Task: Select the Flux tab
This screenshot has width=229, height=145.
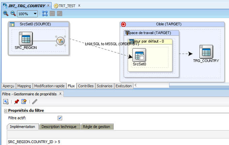Action: (71, 86)
